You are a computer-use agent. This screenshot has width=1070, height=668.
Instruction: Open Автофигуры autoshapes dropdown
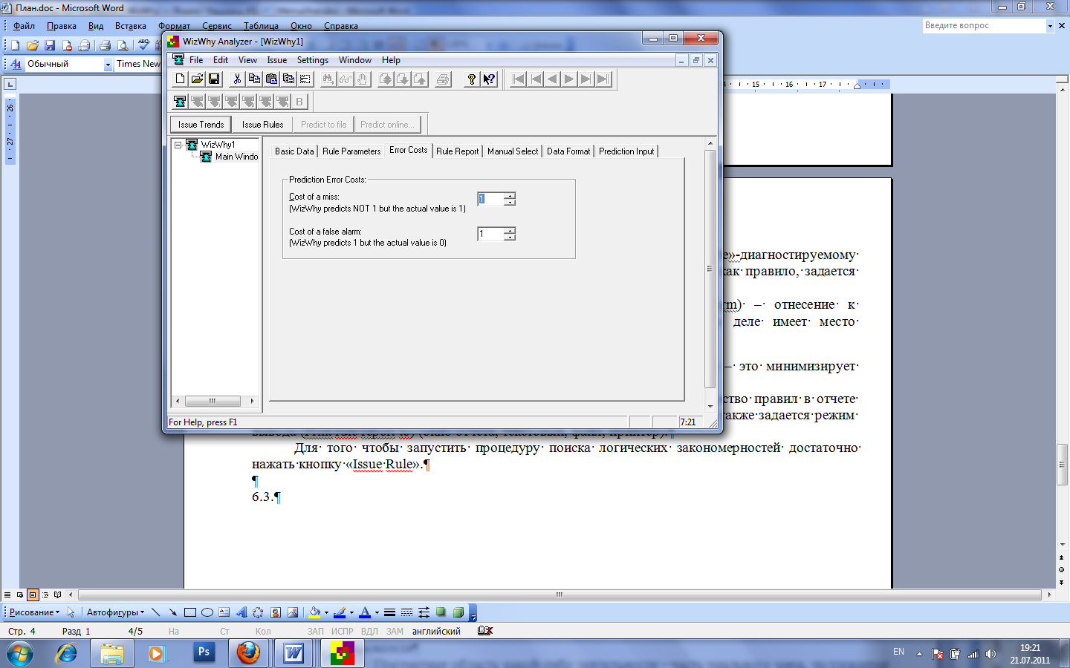tap(116, 612)
